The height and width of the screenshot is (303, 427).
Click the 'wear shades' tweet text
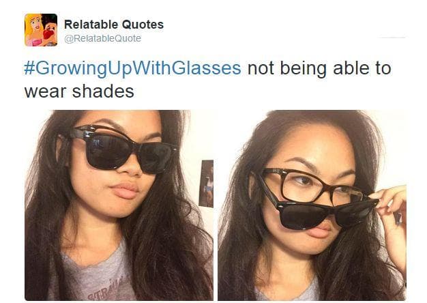pyautogui.click(x=79, y=91)
